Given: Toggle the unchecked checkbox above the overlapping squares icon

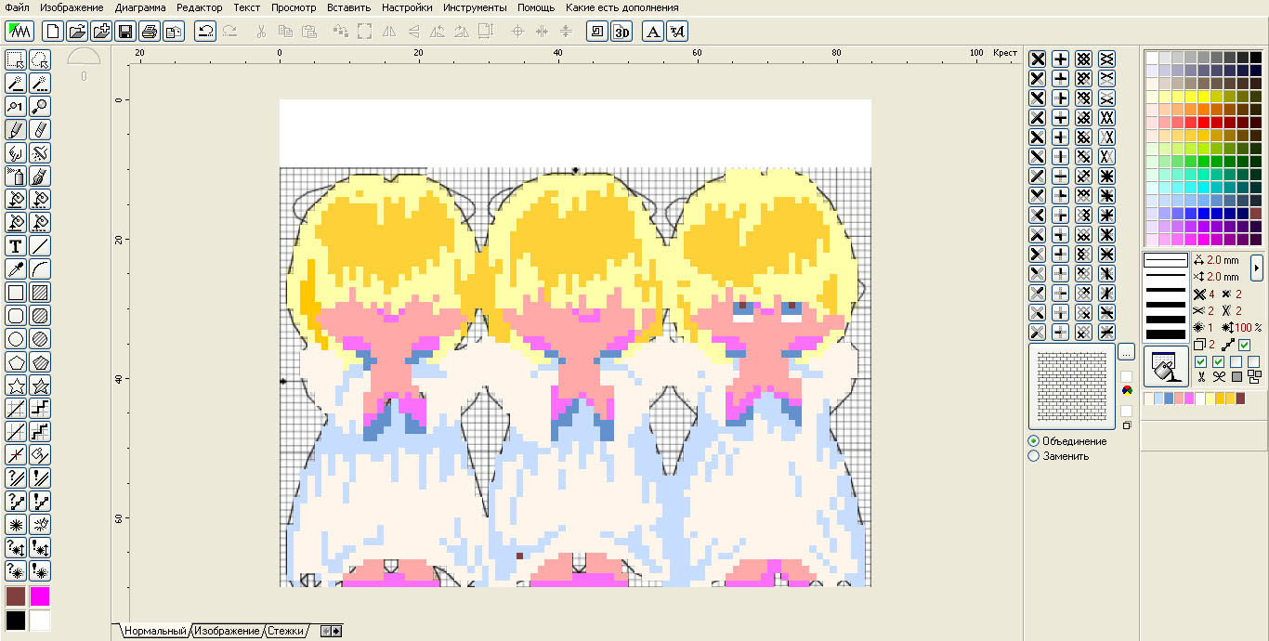Looking at the screenshot, I should pyautogui.click(x=1253, y=361).
